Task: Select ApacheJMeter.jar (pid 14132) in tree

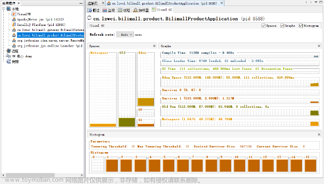Action: 40,19
